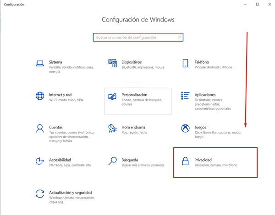Click 'Narrador, lupa, contraste alto' description
Viewport: 275px width, 215px height.
70,165
